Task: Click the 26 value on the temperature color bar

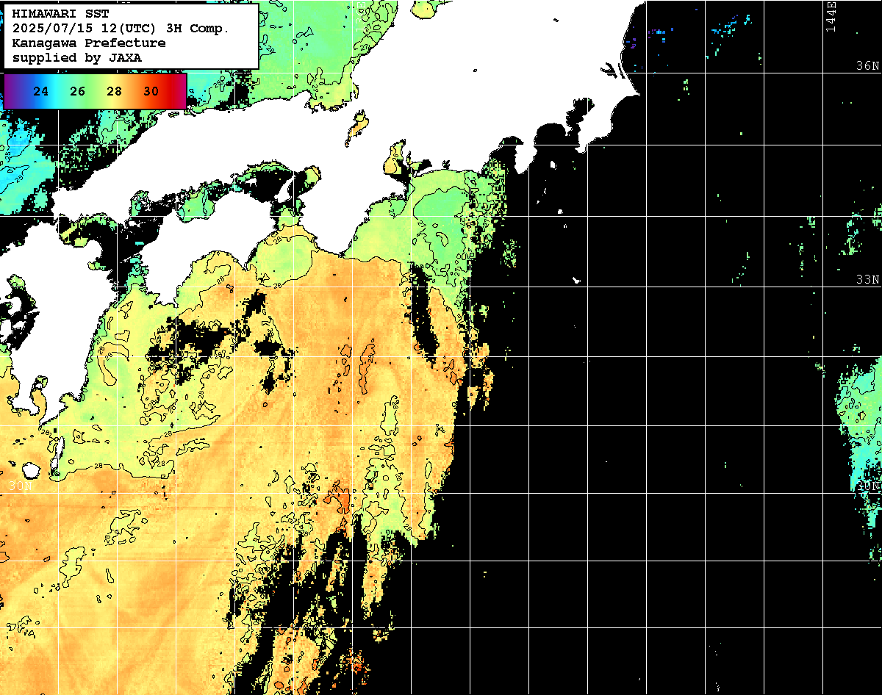Action: (x=78, y=92)
